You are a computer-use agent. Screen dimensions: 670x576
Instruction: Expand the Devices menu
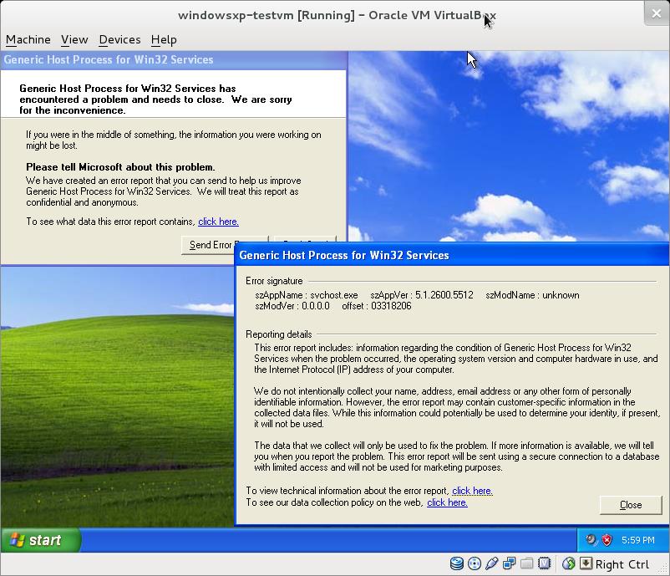(119, 39)
